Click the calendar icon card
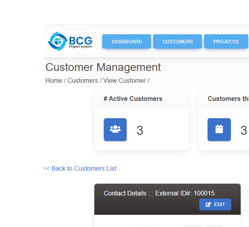 point(219,130)
